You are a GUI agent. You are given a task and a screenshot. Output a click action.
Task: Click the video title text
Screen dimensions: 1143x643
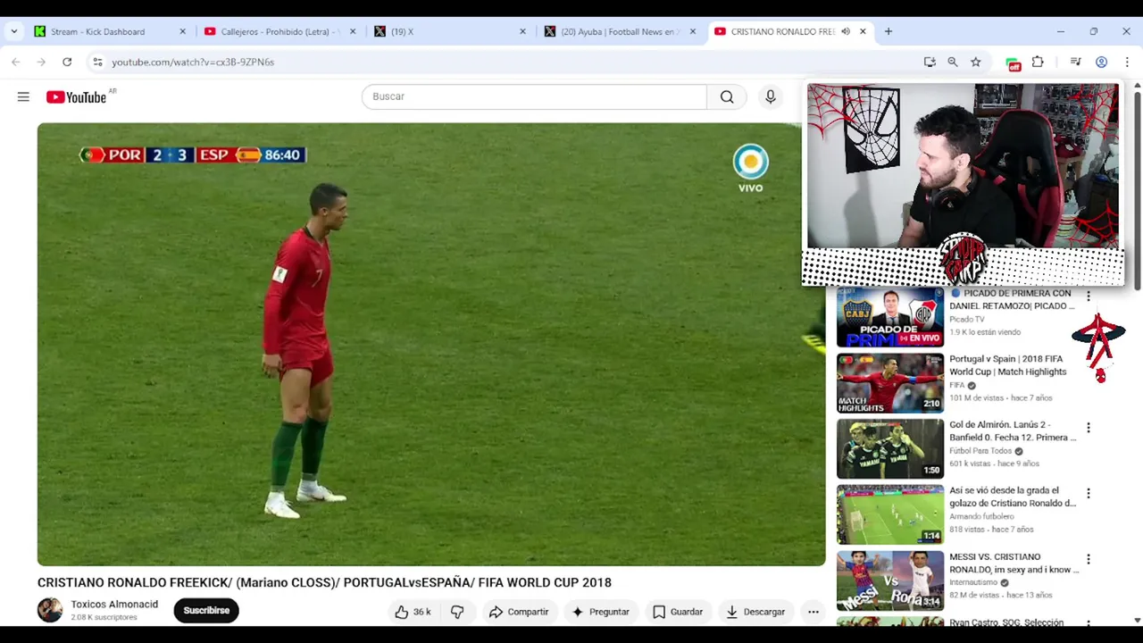pyautogui.click(x=324, y=582)
